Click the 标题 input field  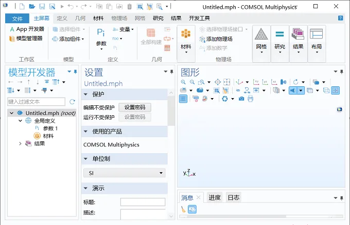[x=143, y=202]
